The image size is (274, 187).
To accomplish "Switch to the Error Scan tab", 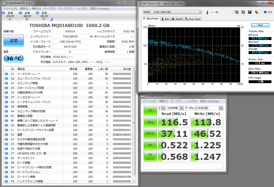I will 193,19.
